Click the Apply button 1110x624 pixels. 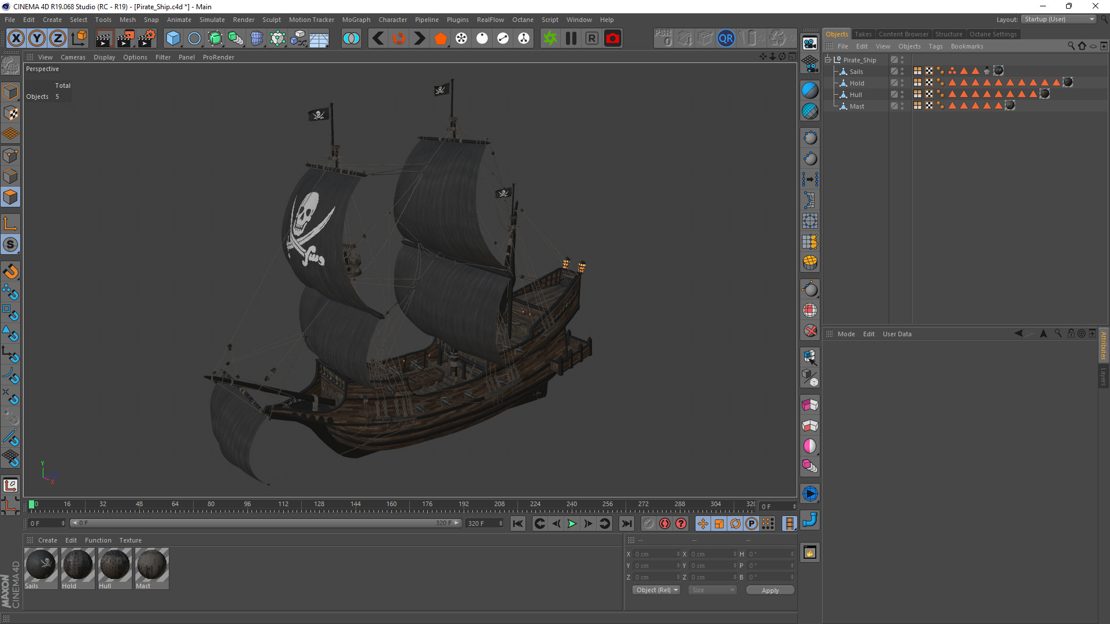pos(770,590)
